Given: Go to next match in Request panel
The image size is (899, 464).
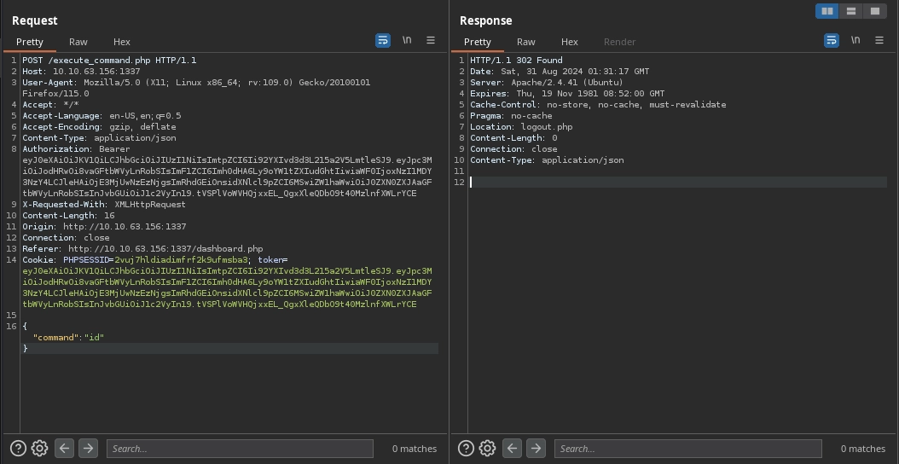Looking at the screenshot, I should [x=88, y=448].
